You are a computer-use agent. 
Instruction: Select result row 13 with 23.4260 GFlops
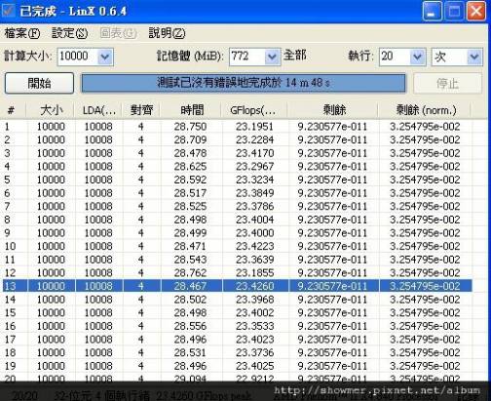pyautogui.click(x=238, y=286)
